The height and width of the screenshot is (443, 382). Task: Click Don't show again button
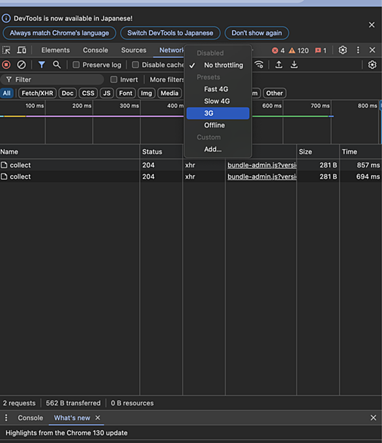tap(257, 33)
